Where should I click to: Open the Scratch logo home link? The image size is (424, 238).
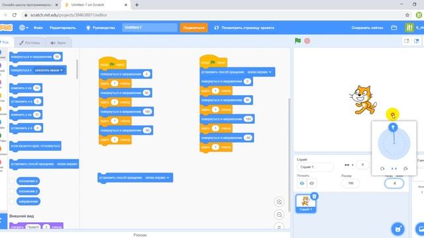point(6,28)
